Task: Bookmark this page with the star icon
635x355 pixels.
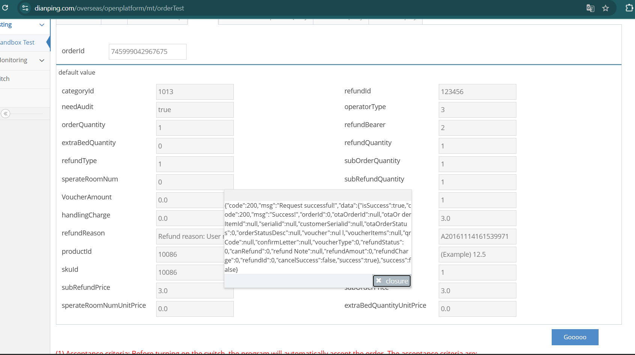Action: click(605, 8)
